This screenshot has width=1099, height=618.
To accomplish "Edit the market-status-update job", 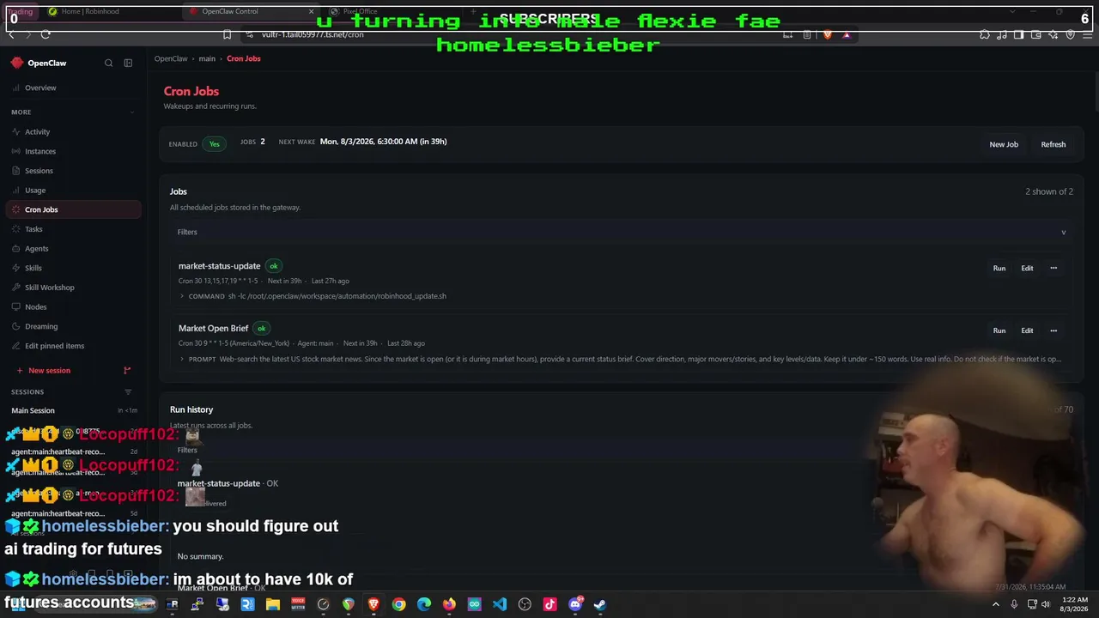I will [1027, 268].
